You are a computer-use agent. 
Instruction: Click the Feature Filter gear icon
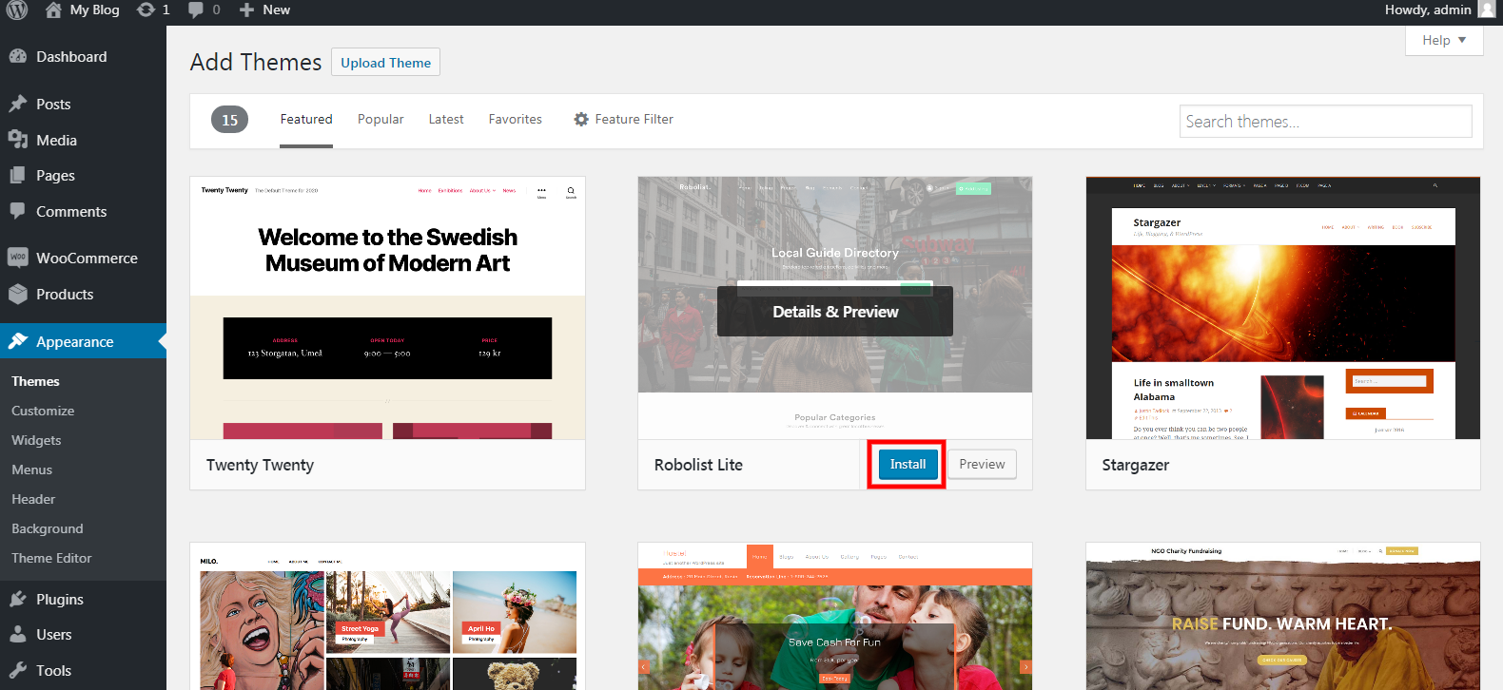point(581,119)
